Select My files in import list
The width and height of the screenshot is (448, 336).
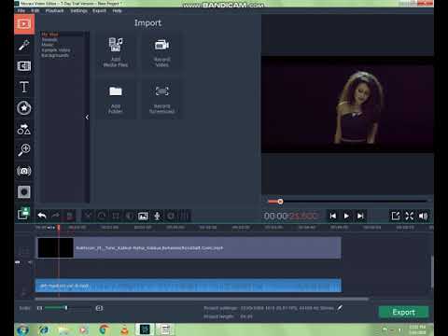coord(49,35)
